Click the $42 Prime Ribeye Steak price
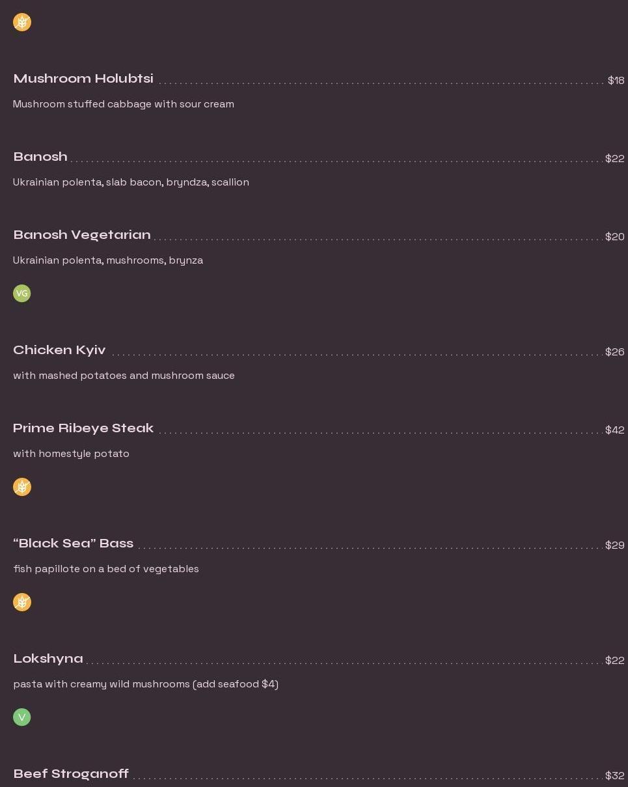The image size is (628, 787). (x=614, y=430)
